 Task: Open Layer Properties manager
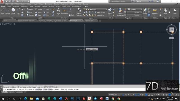[x=79, y=12]
